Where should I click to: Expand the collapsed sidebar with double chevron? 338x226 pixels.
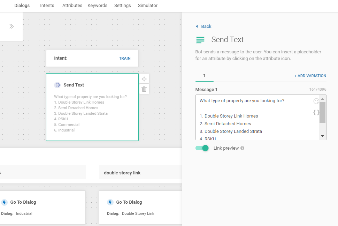(11, 27)
